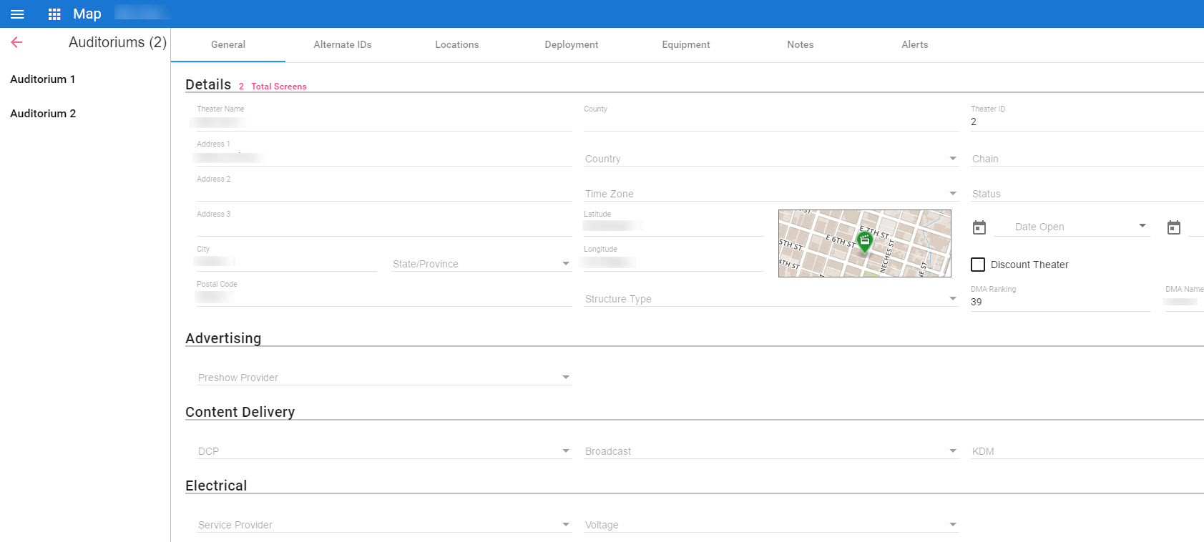Switch to the Alternate IDs tab
Image resolution: width=1204 pixels, height=542 pixels.
(x=342, y=44)
